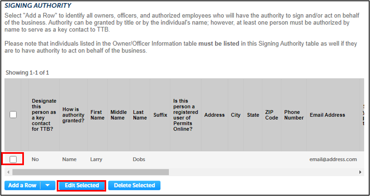
Task: Click the Email Address column header
Action: [x=327, y=115]
